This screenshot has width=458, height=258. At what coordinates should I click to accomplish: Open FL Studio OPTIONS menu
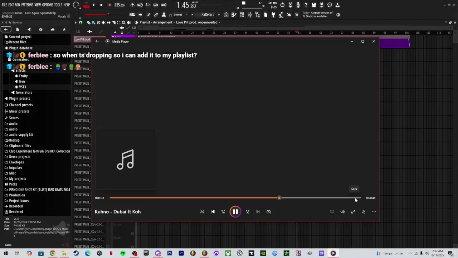[x=48, y=5]
